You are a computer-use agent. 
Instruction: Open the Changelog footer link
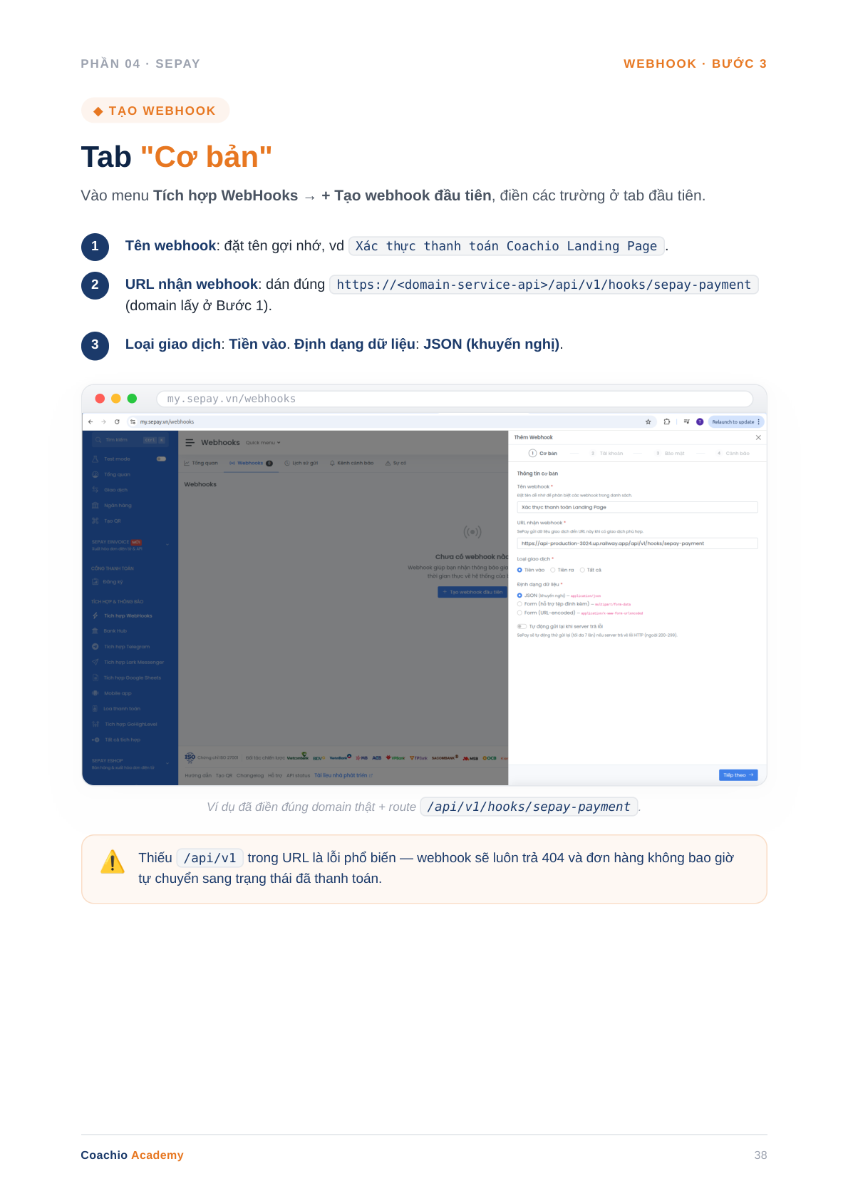pos(250,776)
